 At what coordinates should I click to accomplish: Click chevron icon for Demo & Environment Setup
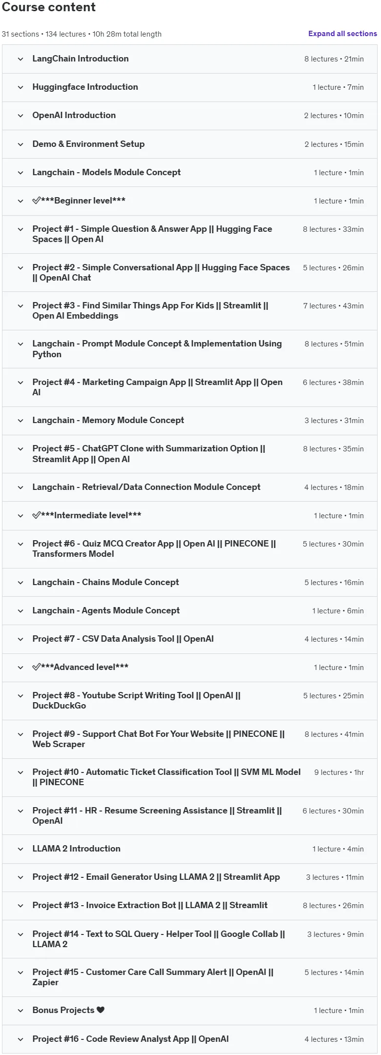pos(20,144)
